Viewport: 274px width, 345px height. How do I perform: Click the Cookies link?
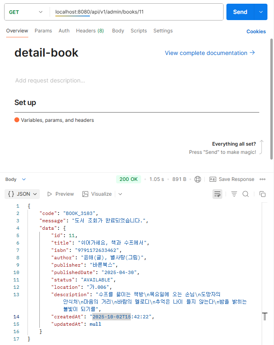click(x=256, y=32)
